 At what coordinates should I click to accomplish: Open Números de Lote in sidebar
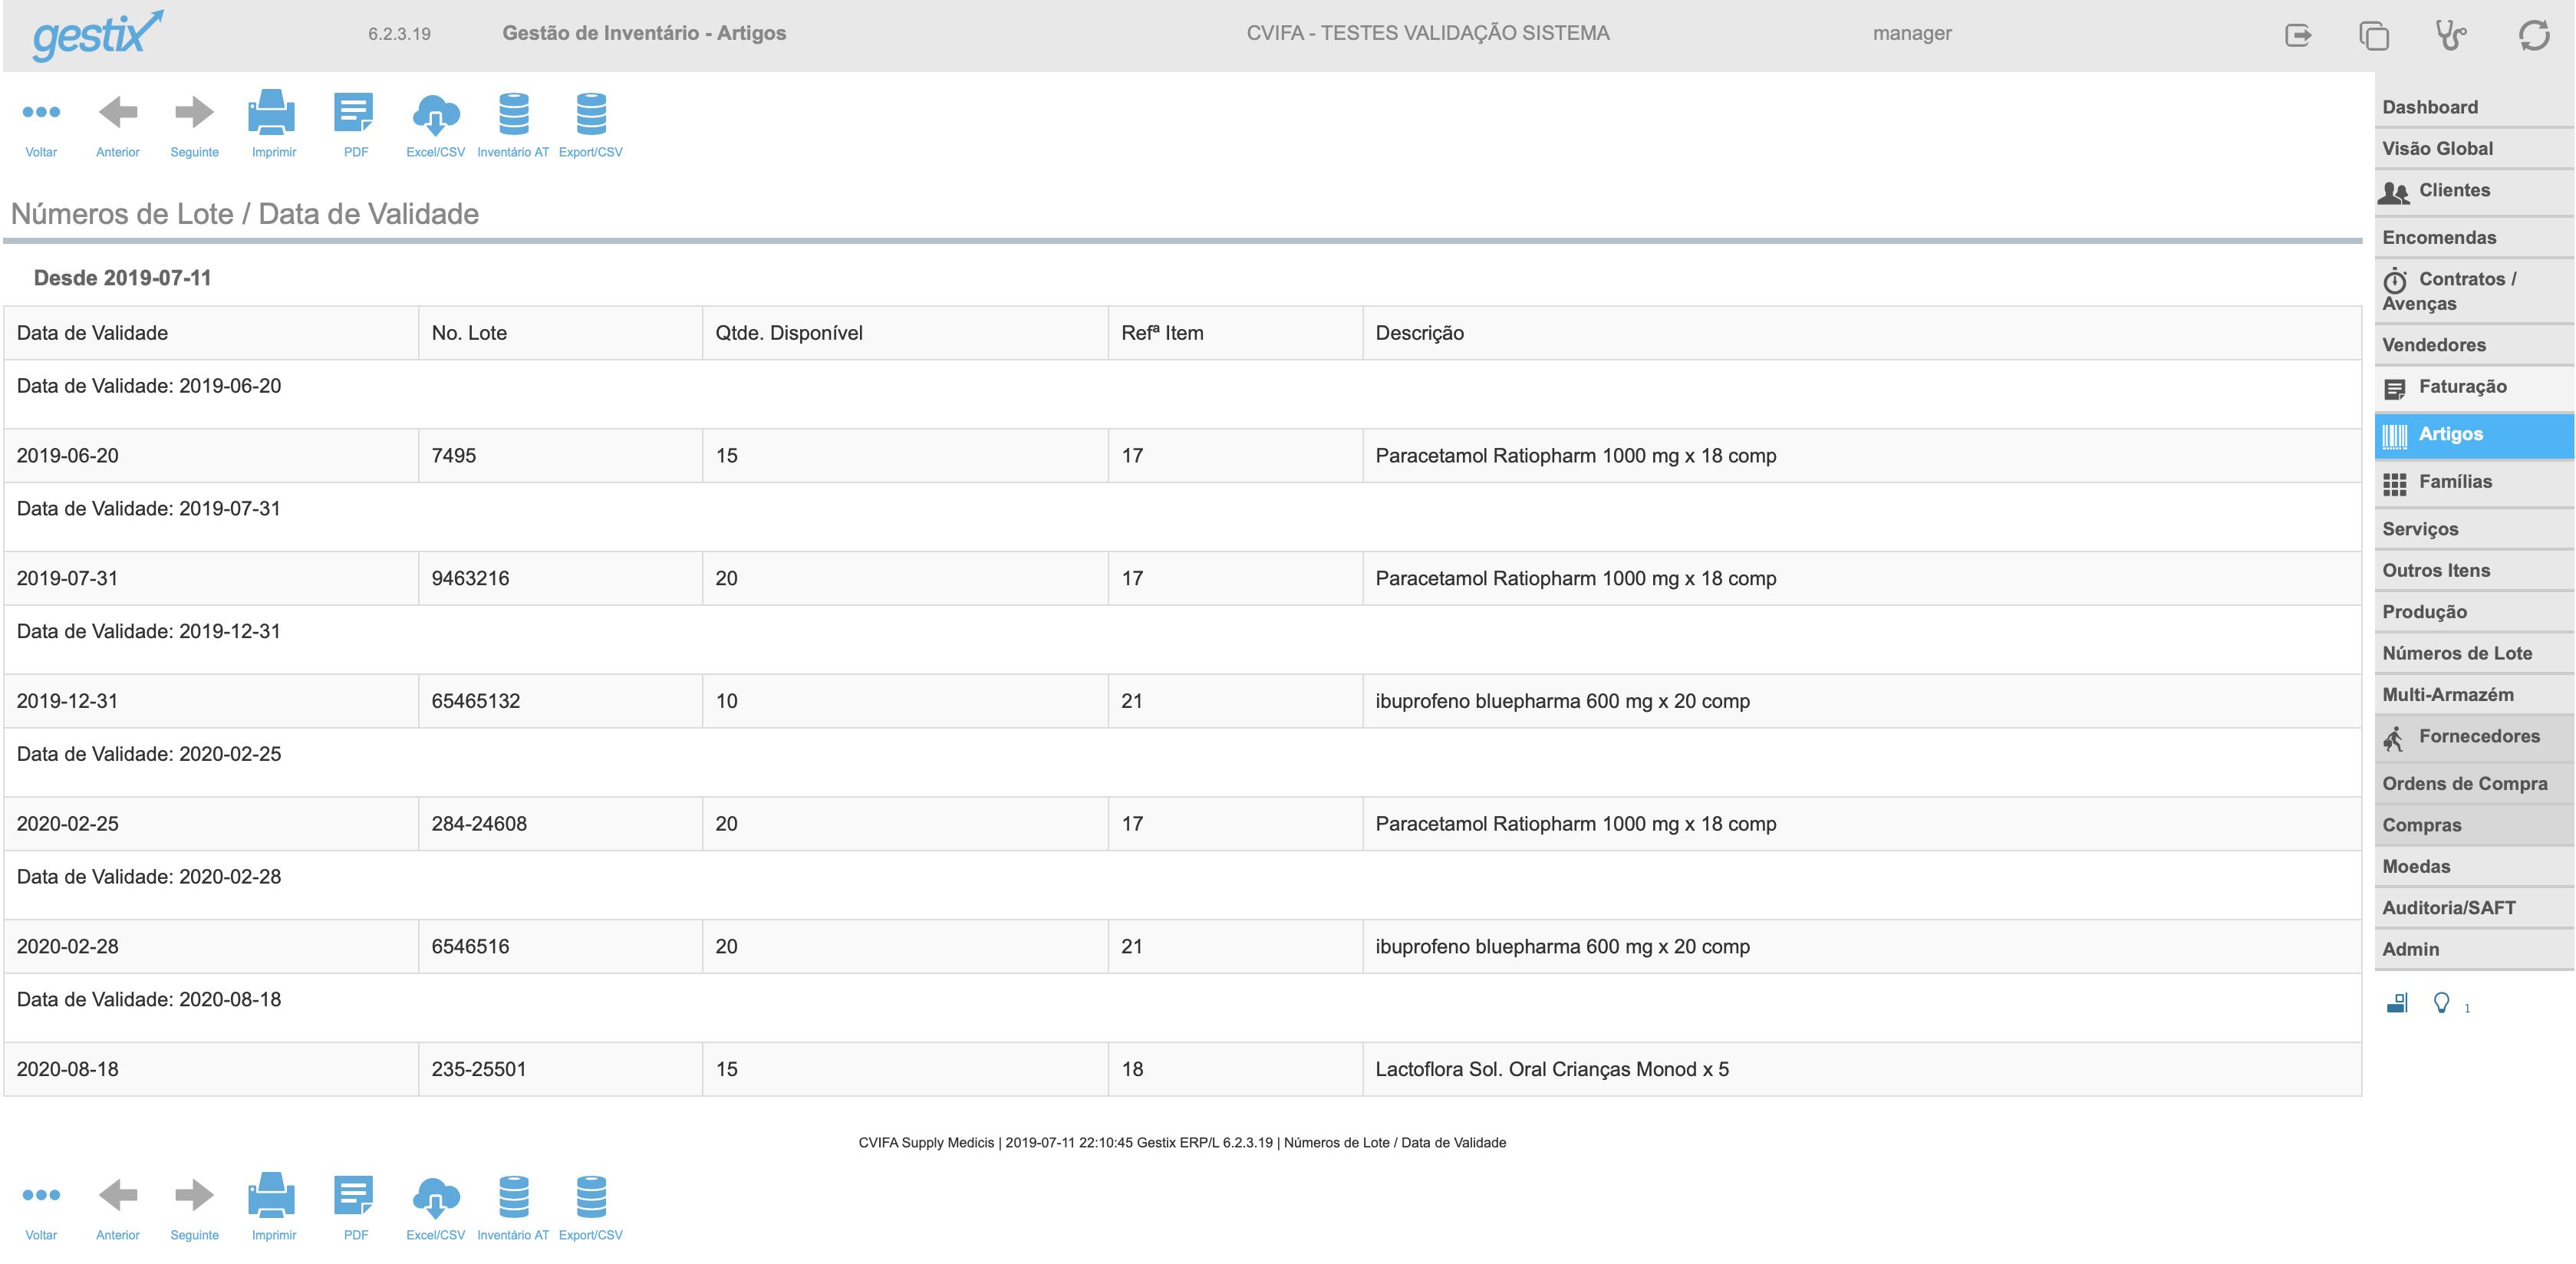click(2474, 653)
